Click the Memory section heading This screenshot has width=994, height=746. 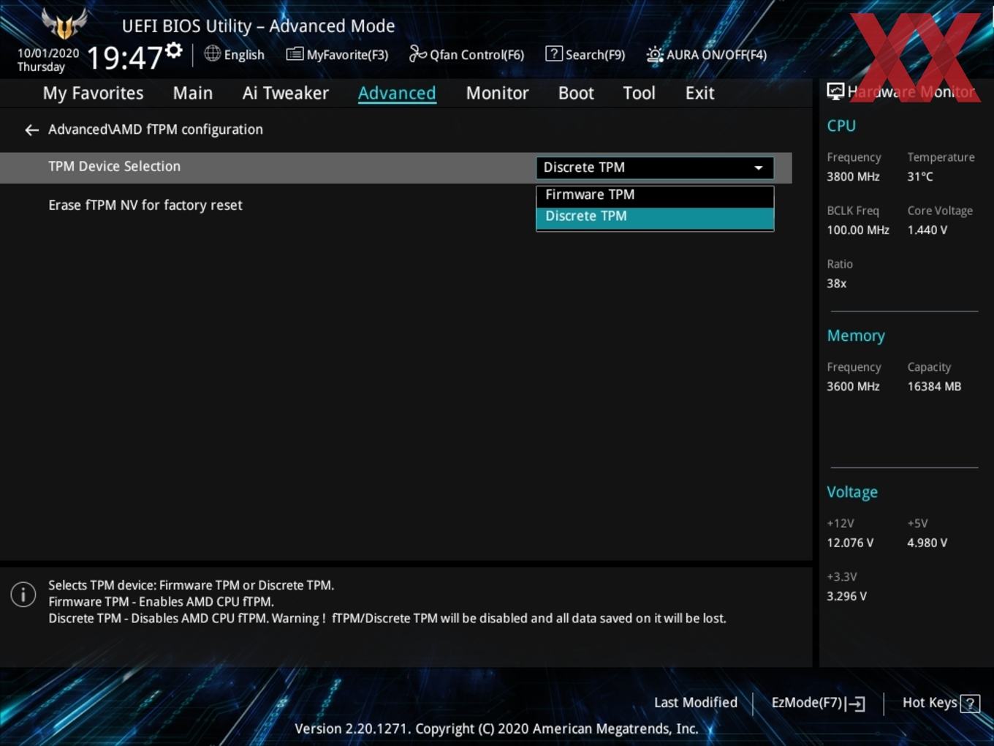(x=856, y=336)
